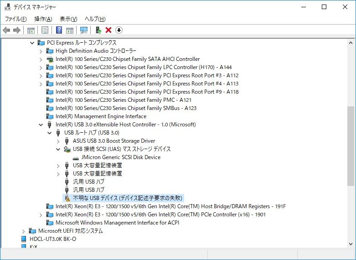Expand the LPC Controller (H170) - A144 node
This screenshot has width=356, height=260.
41,67
